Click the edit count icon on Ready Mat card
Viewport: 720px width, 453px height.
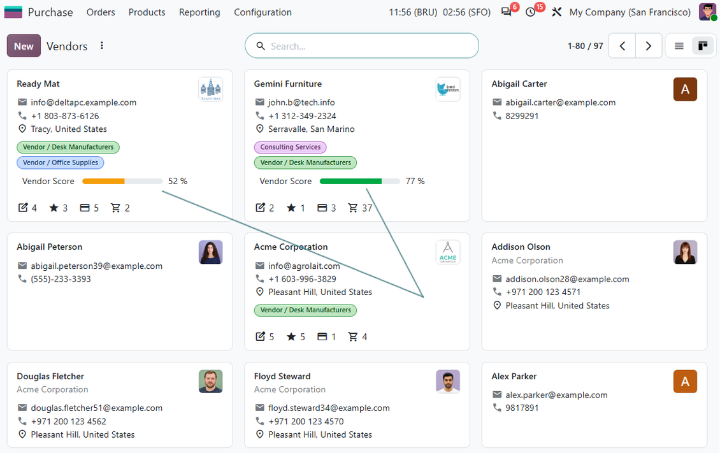(x=23, y=208)
